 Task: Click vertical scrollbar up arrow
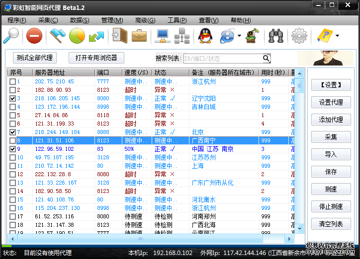(299, 74)
